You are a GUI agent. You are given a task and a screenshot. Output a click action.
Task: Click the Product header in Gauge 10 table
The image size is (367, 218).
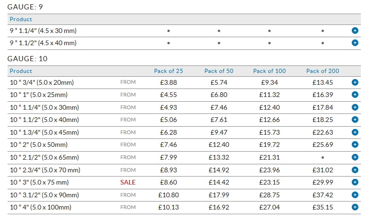pyautogui.click(x=21, y=71)
